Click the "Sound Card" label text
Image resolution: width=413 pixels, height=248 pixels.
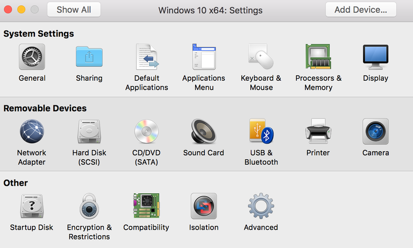pos(204,153)
